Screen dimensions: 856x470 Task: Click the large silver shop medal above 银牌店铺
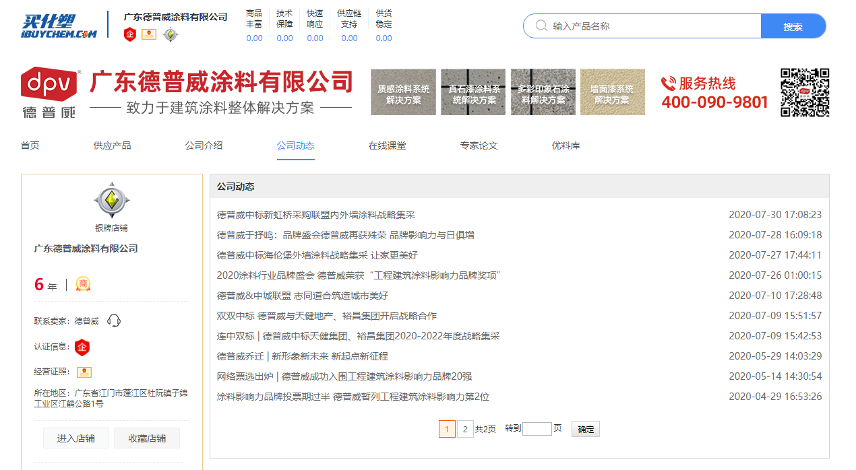(x=111, y=199)
